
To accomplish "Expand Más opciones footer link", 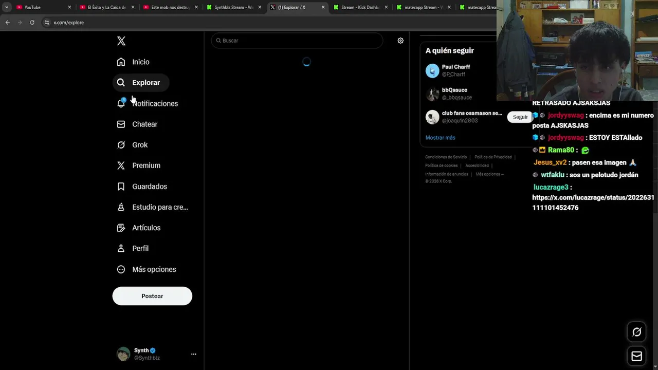I will [489, 174].
